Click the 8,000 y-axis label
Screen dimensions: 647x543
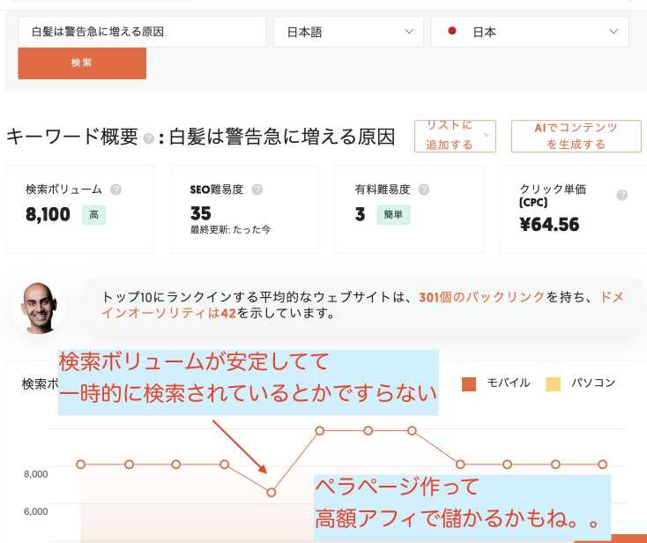pos(36,474)
